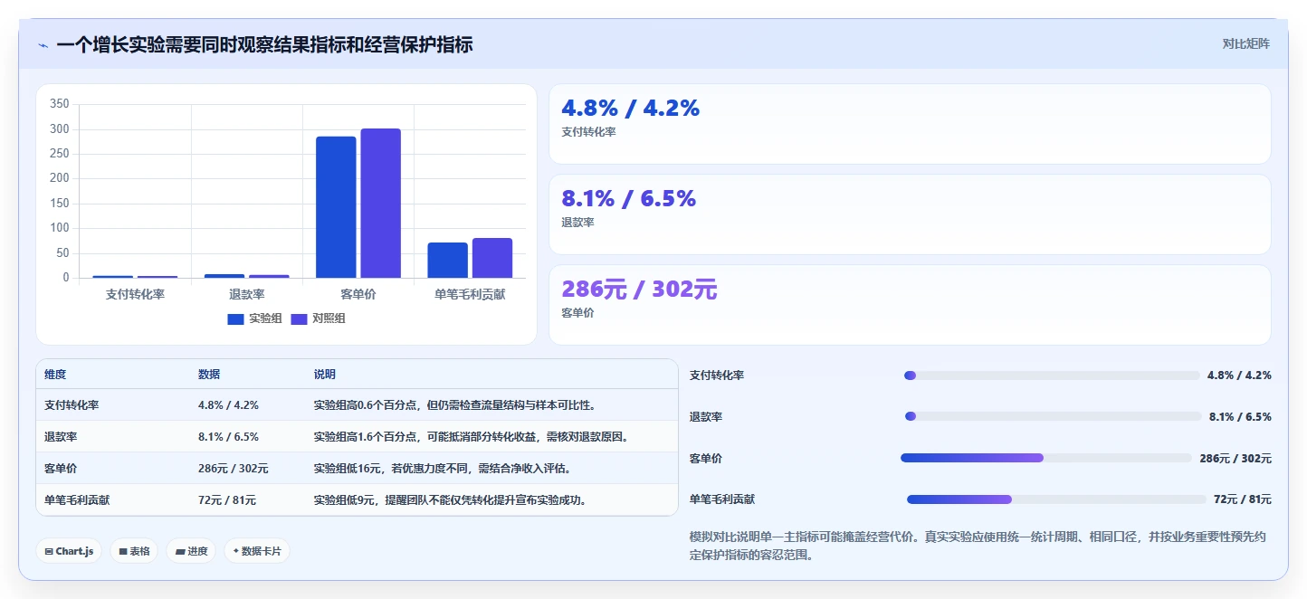Click the 数据 table column header

click(x=209, y=375)
